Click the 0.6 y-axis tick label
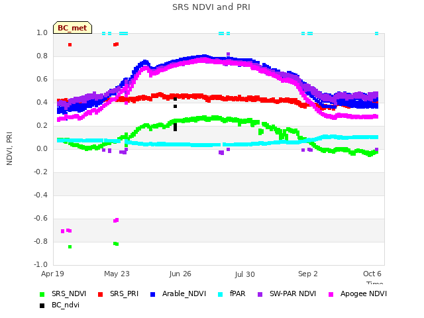This screenshot has height=318, width=424. (x=42, y=79)
